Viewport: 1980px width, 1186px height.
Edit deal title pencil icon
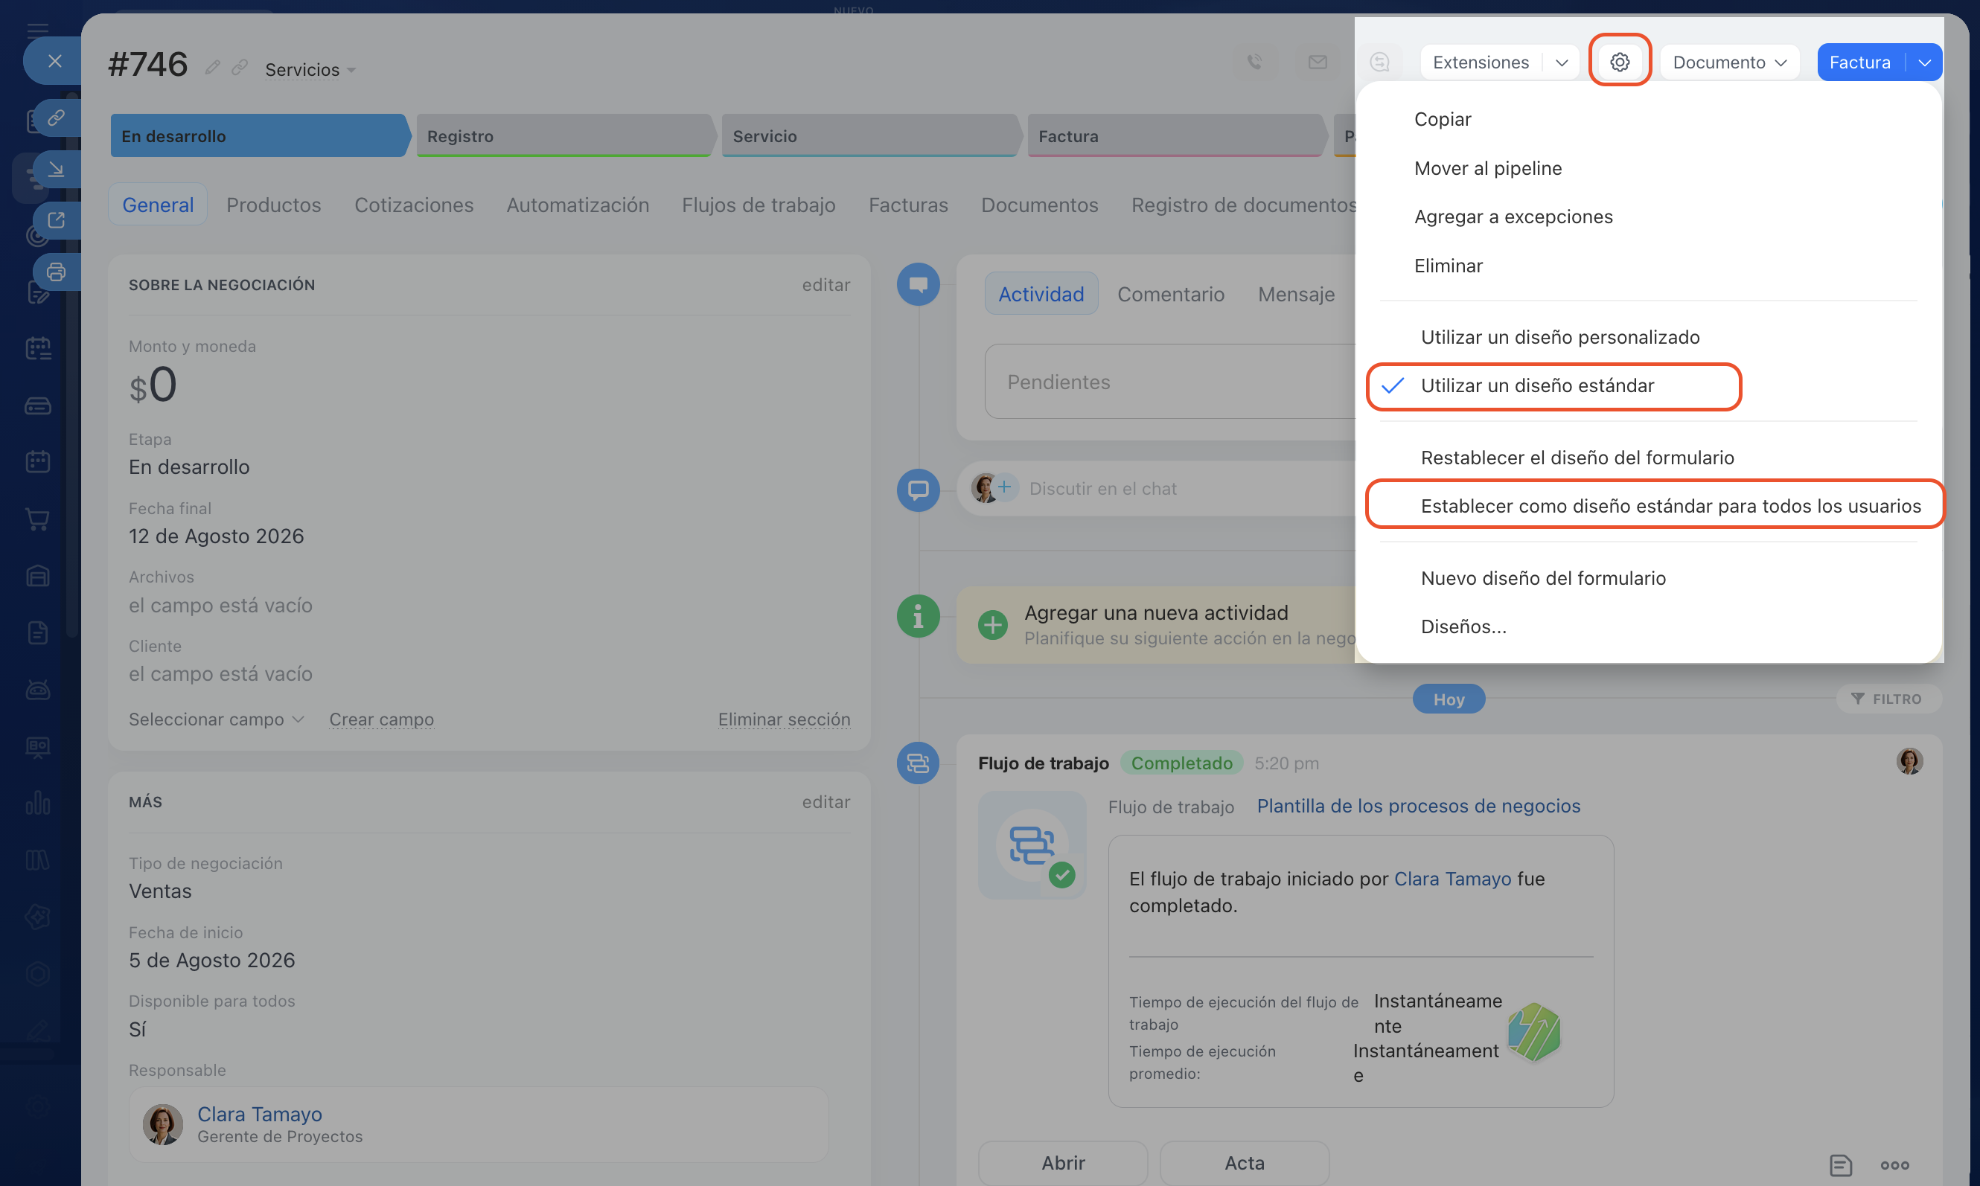[212, 68]
